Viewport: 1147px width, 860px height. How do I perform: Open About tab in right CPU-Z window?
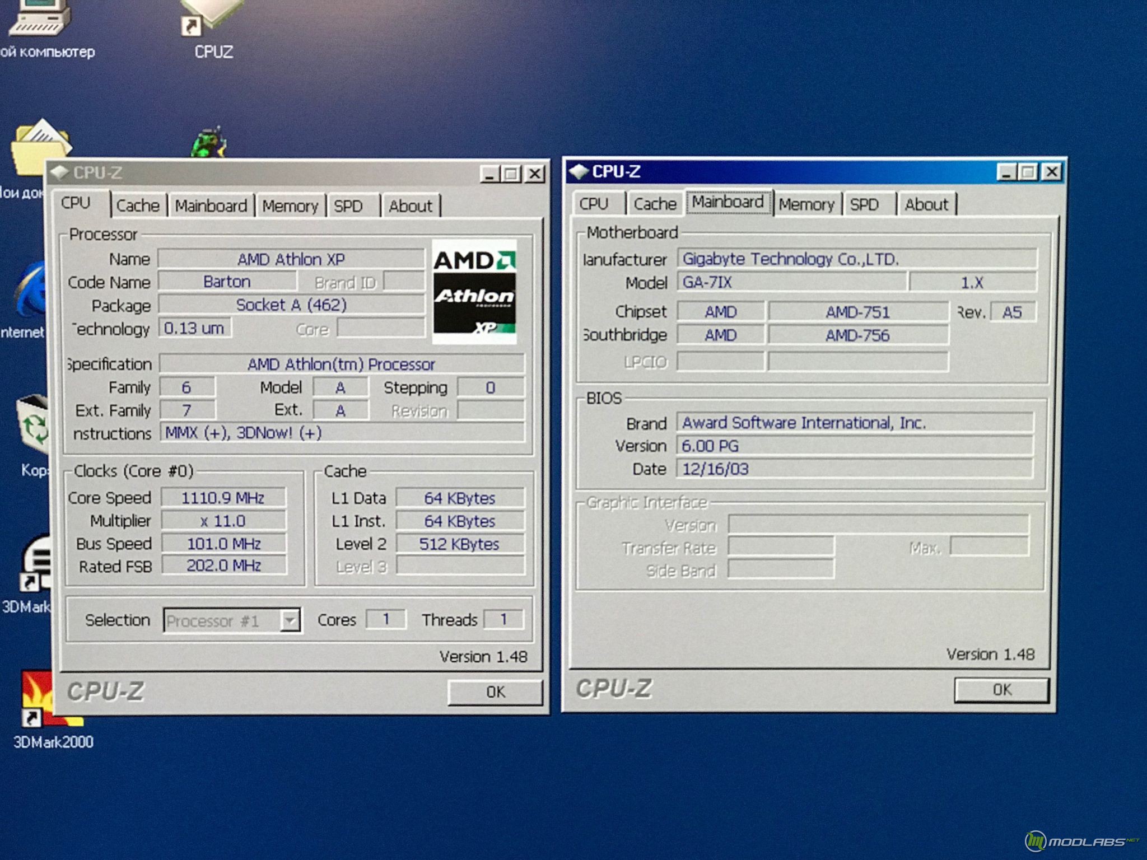(927, 204)
